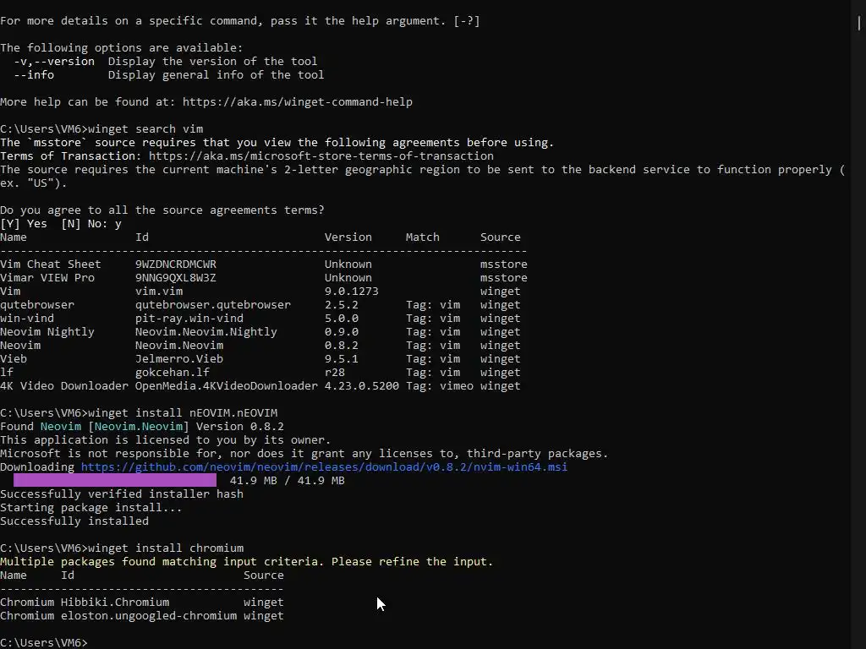Select the 'qutebrowser.qutebrowser' Id
866x649 pixels.
coord(213,304)
